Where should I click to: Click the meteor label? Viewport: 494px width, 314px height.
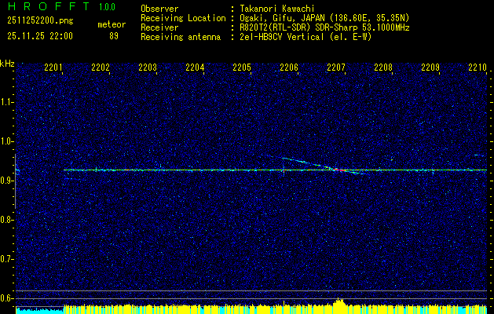point(112,24)
